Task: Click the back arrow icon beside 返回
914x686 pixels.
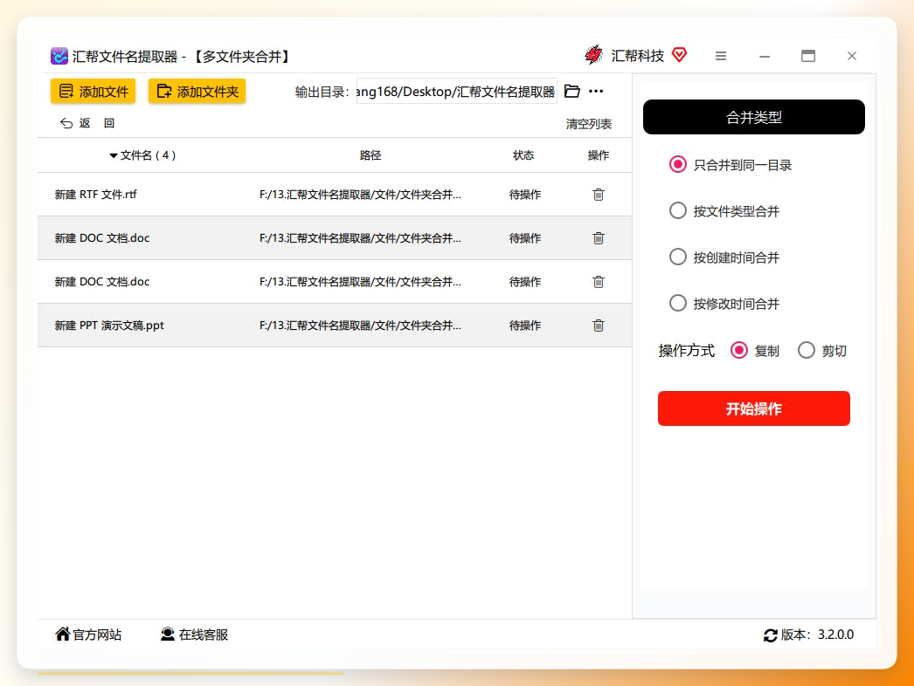Action: 66,123
